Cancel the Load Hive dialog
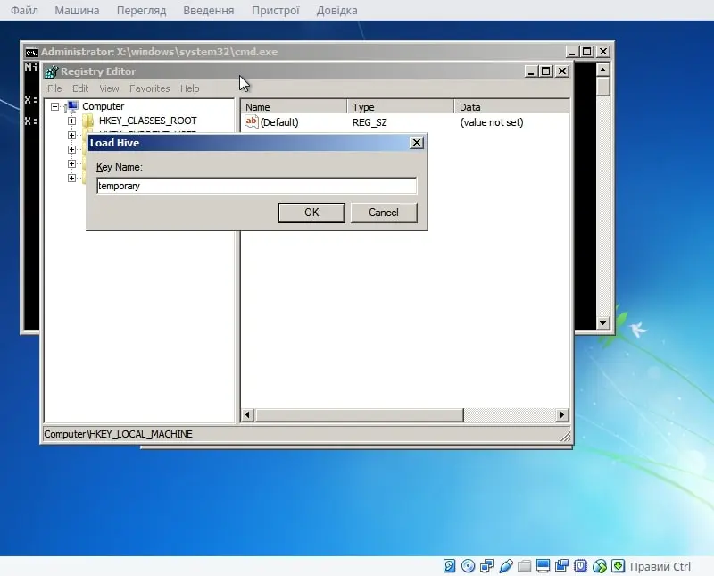The image size is (714, 576). [x=384, y=213]
